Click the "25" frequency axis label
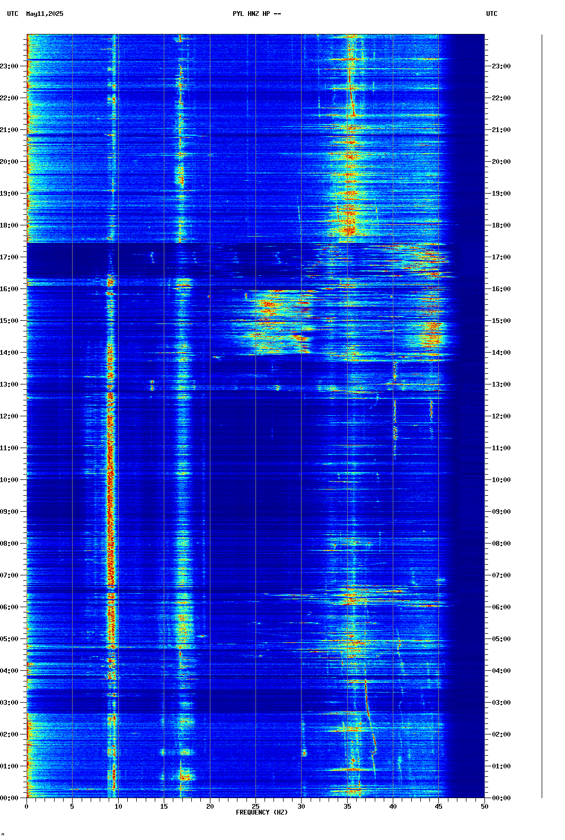Viewport: 565px width, 840px height. click(x=255, y=807)
